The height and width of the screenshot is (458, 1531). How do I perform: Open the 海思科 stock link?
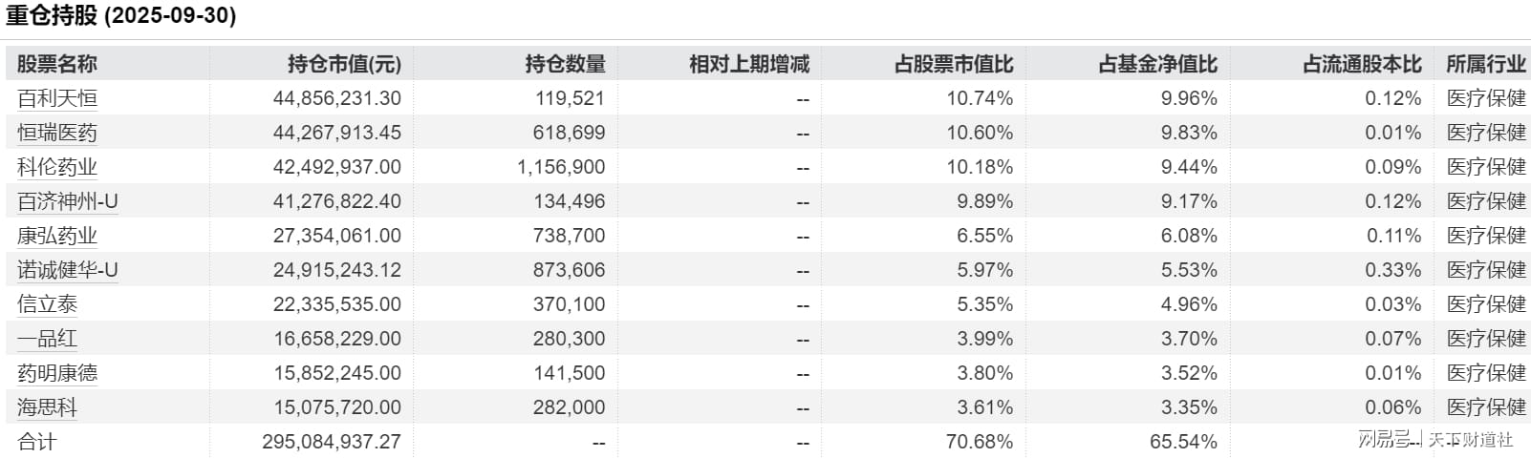(48, 407)
